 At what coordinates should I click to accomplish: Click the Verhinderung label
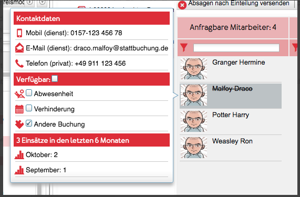(54, 109)
